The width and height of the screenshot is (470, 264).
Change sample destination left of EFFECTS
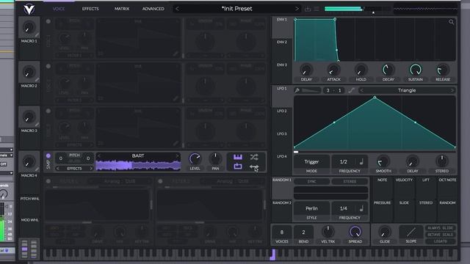pos(58,169)
